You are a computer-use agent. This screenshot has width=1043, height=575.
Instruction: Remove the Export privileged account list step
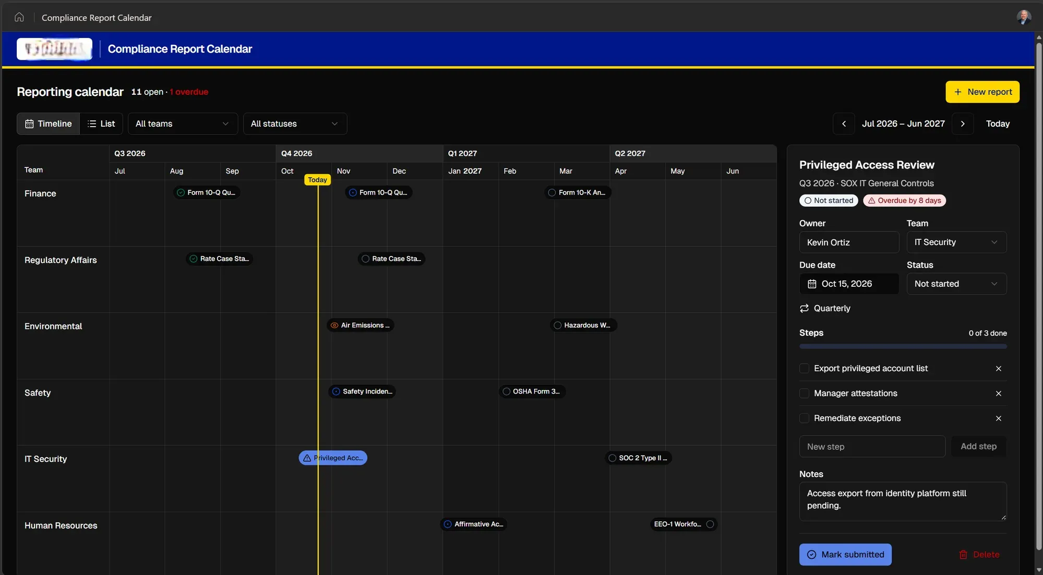tap(998, 369)
